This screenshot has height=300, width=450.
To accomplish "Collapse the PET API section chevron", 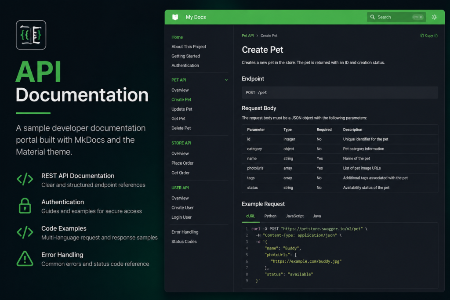I will pos(226,80).
